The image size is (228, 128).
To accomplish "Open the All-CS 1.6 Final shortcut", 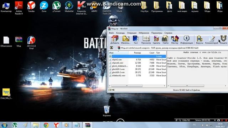I will [31, 43].
